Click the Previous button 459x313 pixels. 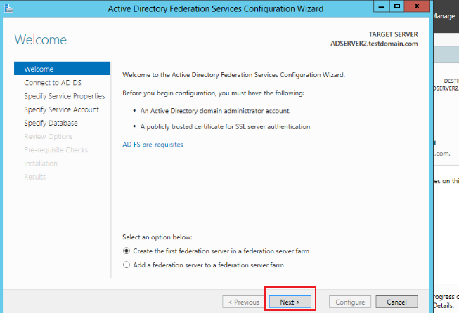pyautogui.click(x=243, y=302)
